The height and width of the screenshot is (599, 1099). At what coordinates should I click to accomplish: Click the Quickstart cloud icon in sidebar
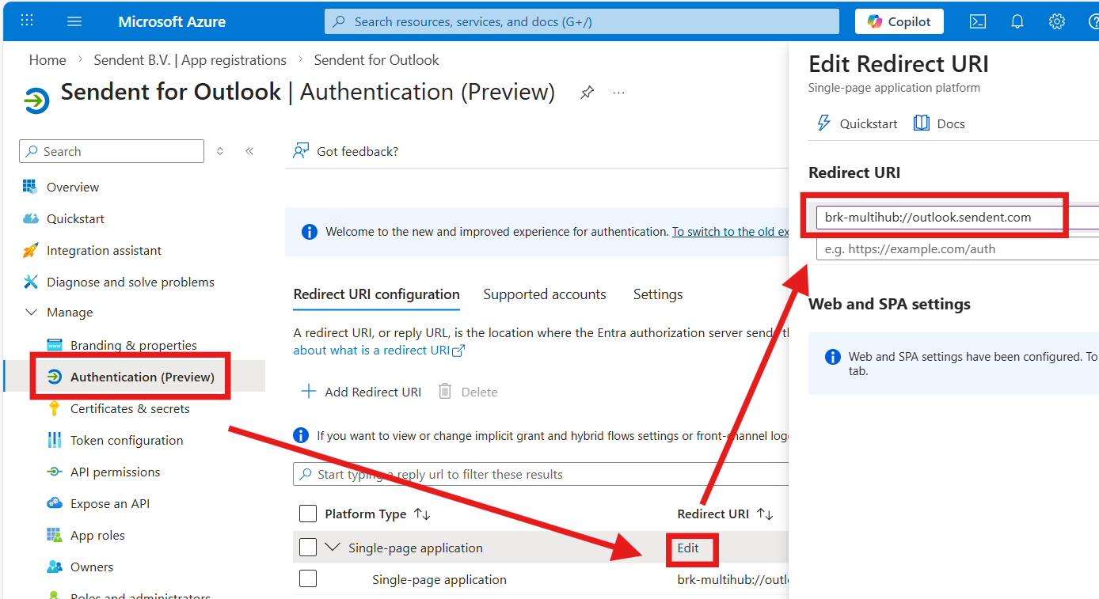pyautogui.click(x=31, y=218)
